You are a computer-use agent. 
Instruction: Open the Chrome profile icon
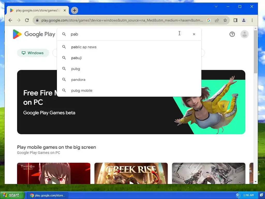tap(244, 20)
